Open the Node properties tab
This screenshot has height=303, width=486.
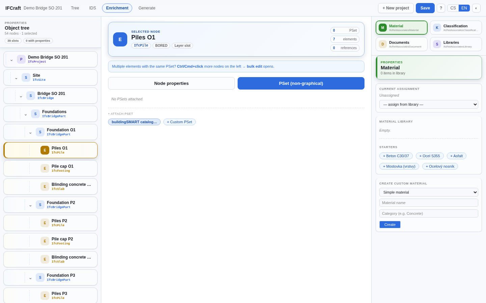click(x=171, y=83)
